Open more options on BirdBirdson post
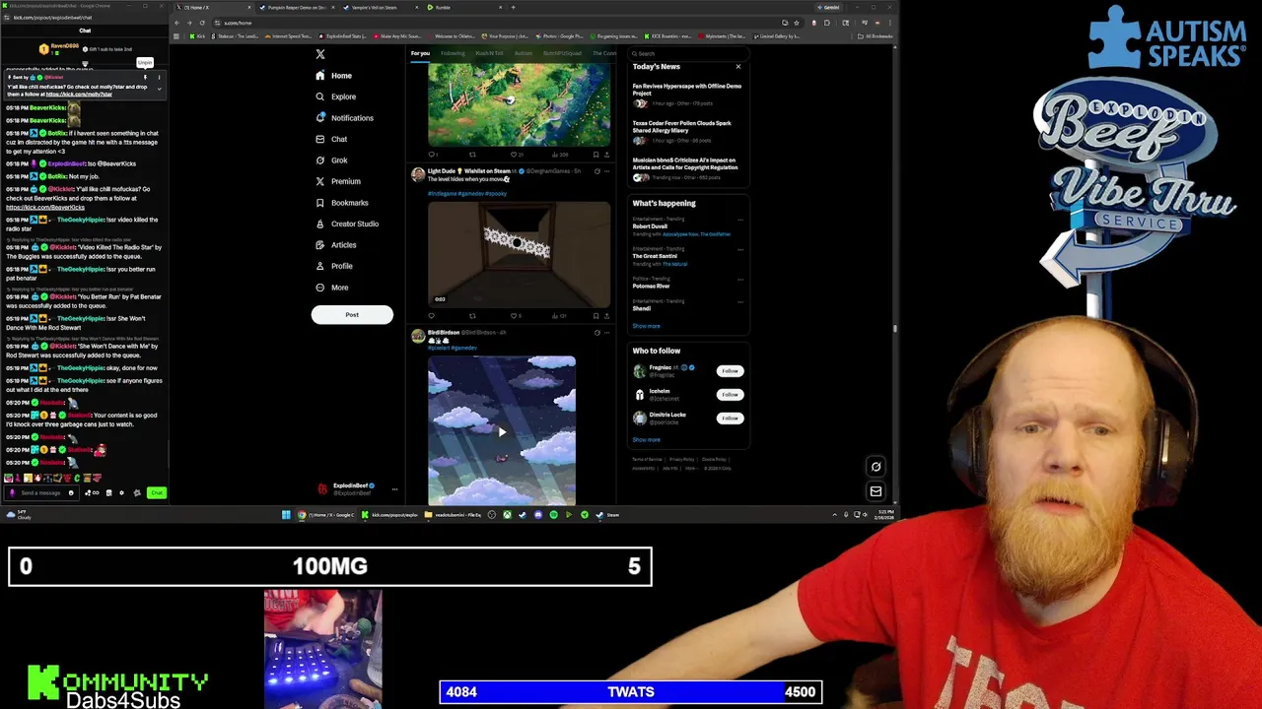This screenshot has width=1262, height=709. pos(606,333)
